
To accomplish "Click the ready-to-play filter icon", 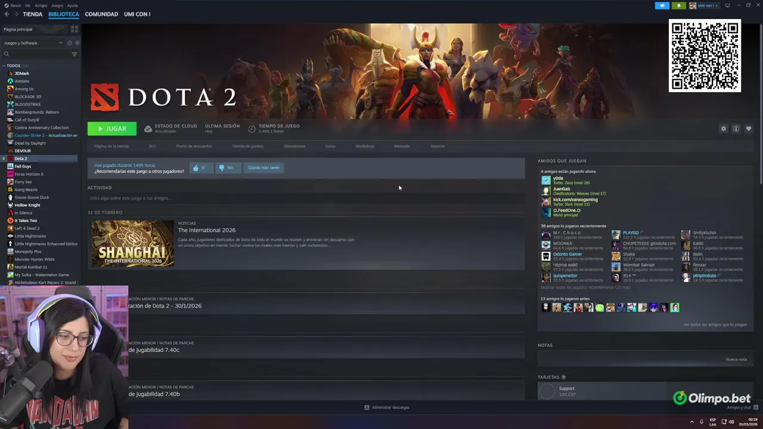I will [x=77, y=43].
